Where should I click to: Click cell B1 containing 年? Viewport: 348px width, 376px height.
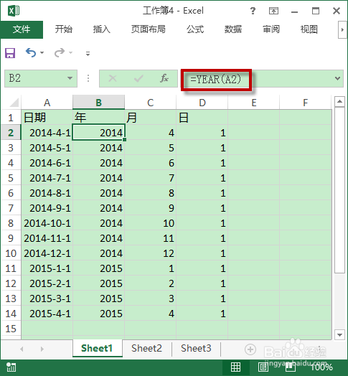tap(98, 118)
